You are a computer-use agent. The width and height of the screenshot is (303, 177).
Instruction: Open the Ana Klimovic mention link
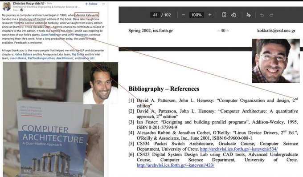click(65, 58)
